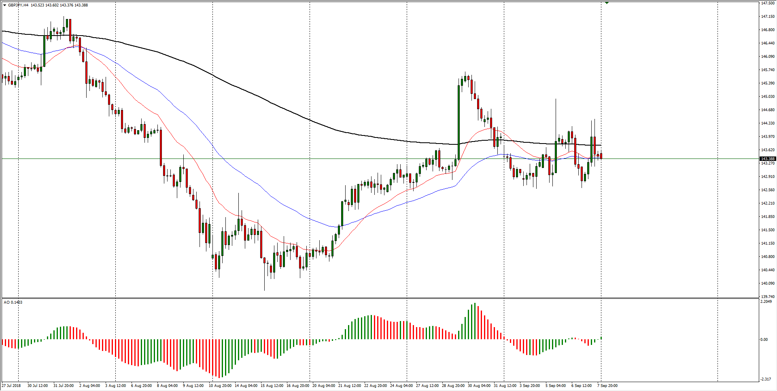This screenshot has height=391, width=777.
Task: Click the 7 Sep 20:00 time label
Action: pos(607,386)
